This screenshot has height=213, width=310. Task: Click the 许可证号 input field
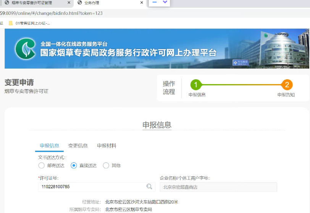click(97, 187)
